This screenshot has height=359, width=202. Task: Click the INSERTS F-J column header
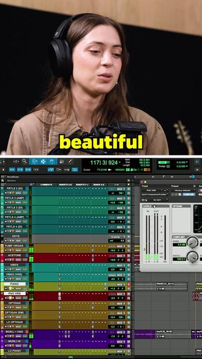82,185
